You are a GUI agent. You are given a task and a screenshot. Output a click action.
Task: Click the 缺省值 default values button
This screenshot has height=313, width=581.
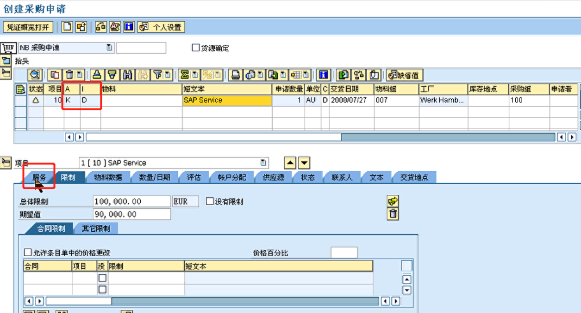[x=405, y=75]
